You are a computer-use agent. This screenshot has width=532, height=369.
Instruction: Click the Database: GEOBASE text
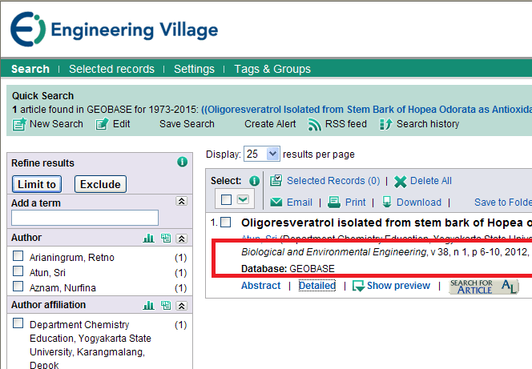click(x=288, y=269)
